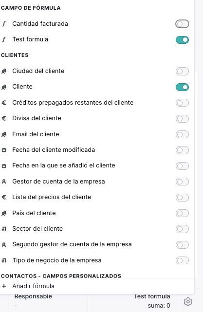The image size is (203, 312).
Task: Click the formula icon beside Test formula
Action: (x=4, y=39)
